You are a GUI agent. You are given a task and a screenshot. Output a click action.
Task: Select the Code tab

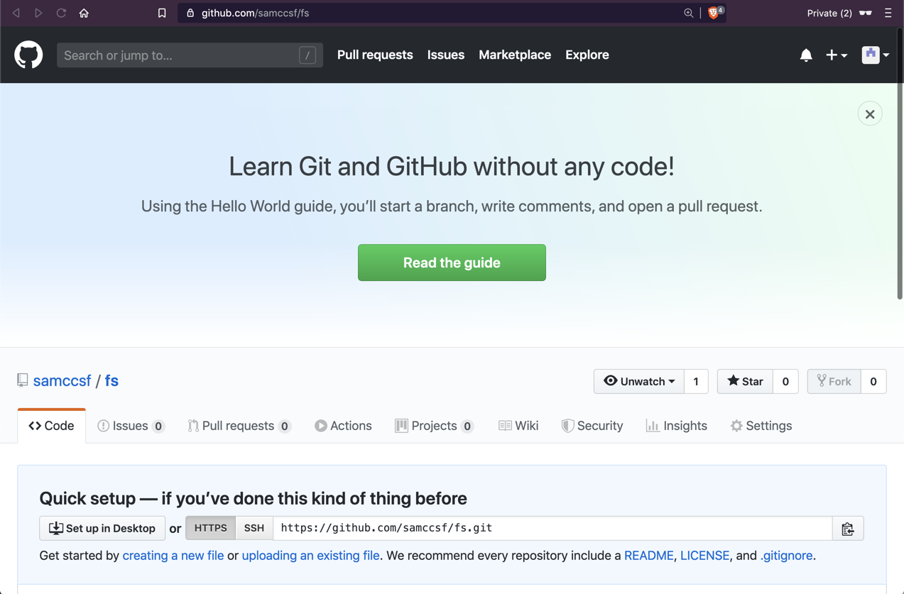(x=52, y=426)
